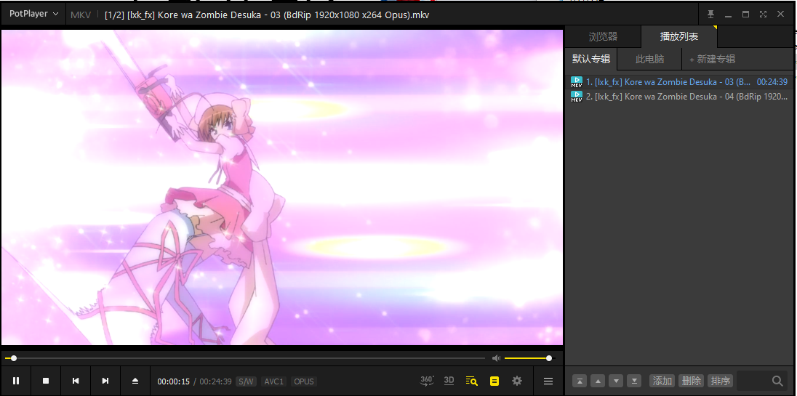Click the 排序 button

coord(720,381)
